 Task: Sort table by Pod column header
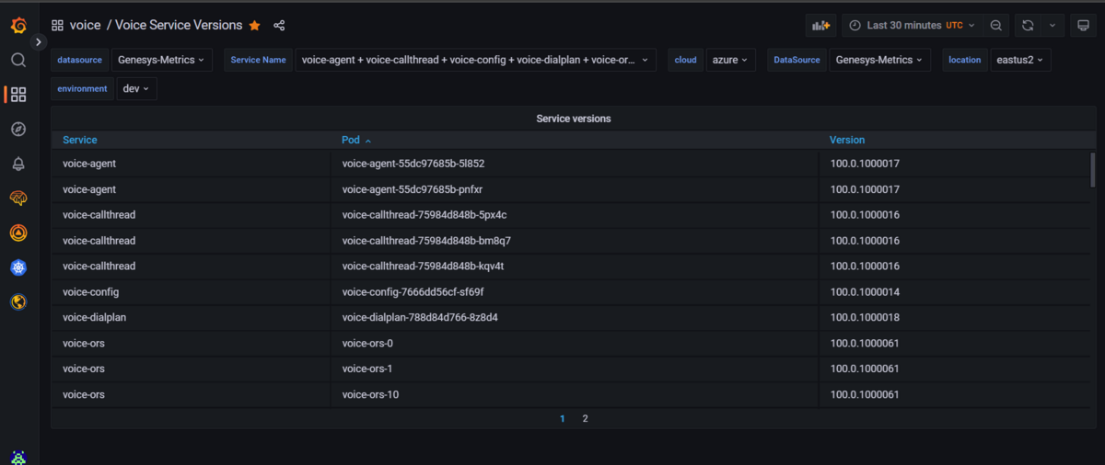point(356,140)
